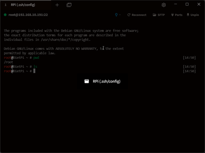
Task: Open Tabby settings gear
Action: pyautogui.click(x=164, y=5)
